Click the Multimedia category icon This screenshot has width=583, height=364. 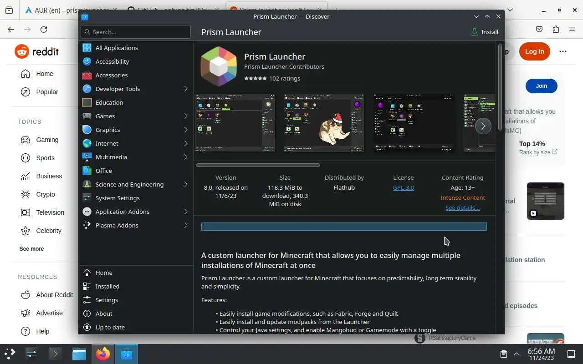click(x=87, y=157)
